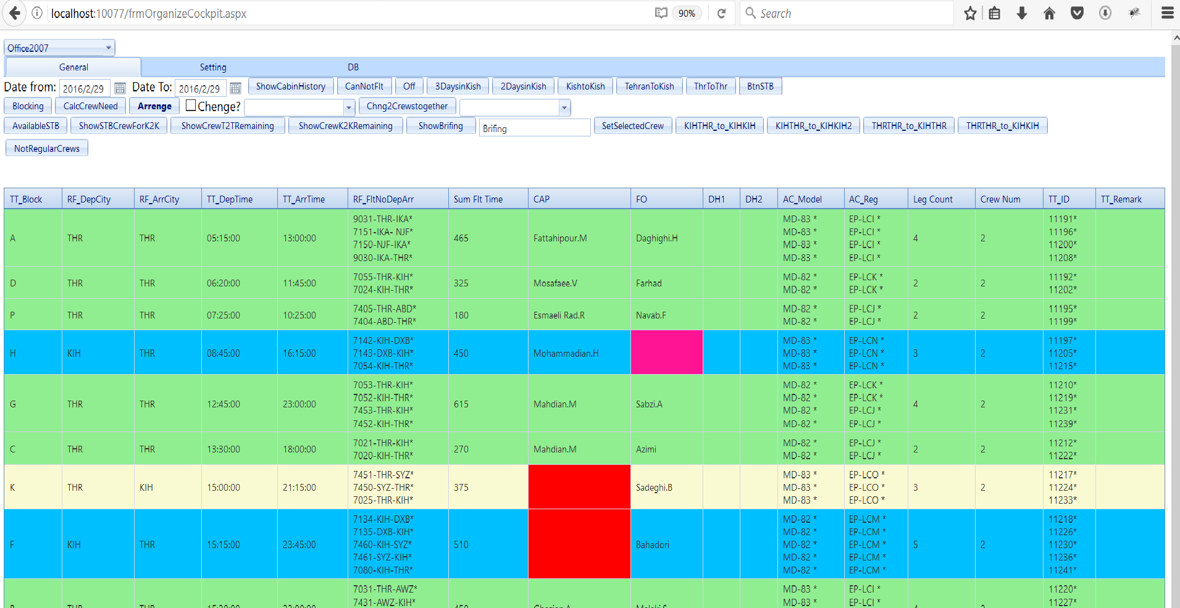The width and height of the screenshot is (1180, 608).
Task: Click the Brifing text input field
Action: (535, 128)
